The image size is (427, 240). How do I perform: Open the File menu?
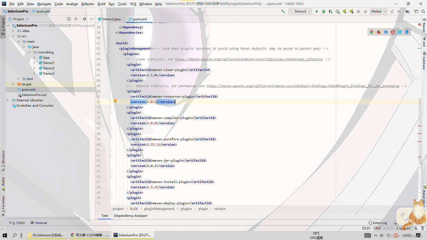(12, 4)
